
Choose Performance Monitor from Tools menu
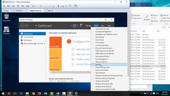109,56
